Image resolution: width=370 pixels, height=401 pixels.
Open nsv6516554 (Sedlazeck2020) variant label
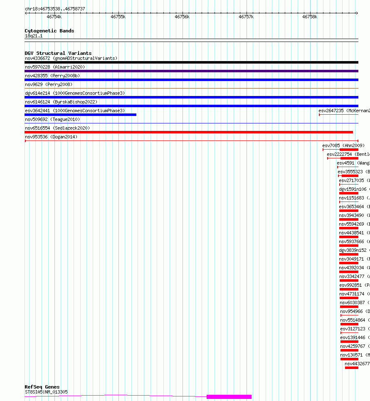pos(57,128)
